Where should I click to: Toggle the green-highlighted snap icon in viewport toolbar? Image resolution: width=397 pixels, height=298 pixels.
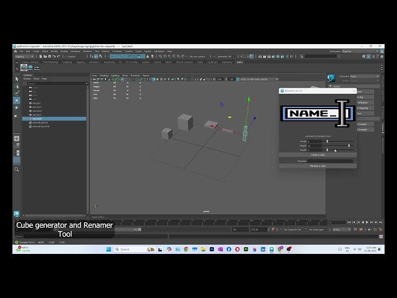pyautogui.click(x=117, y=79)
